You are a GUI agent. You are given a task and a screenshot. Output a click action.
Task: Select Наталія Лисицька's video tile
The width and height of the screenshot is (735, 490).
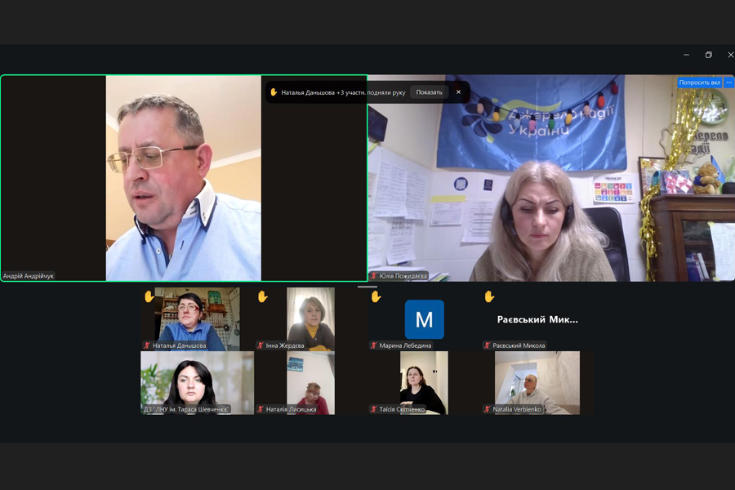tap(311, 383)
